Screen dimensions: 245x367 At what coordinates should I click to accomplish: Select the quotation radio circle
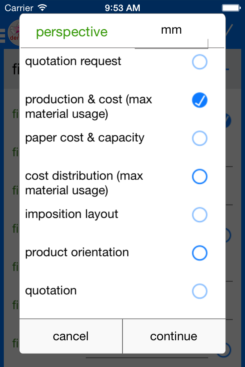click(x=199, y=291)
